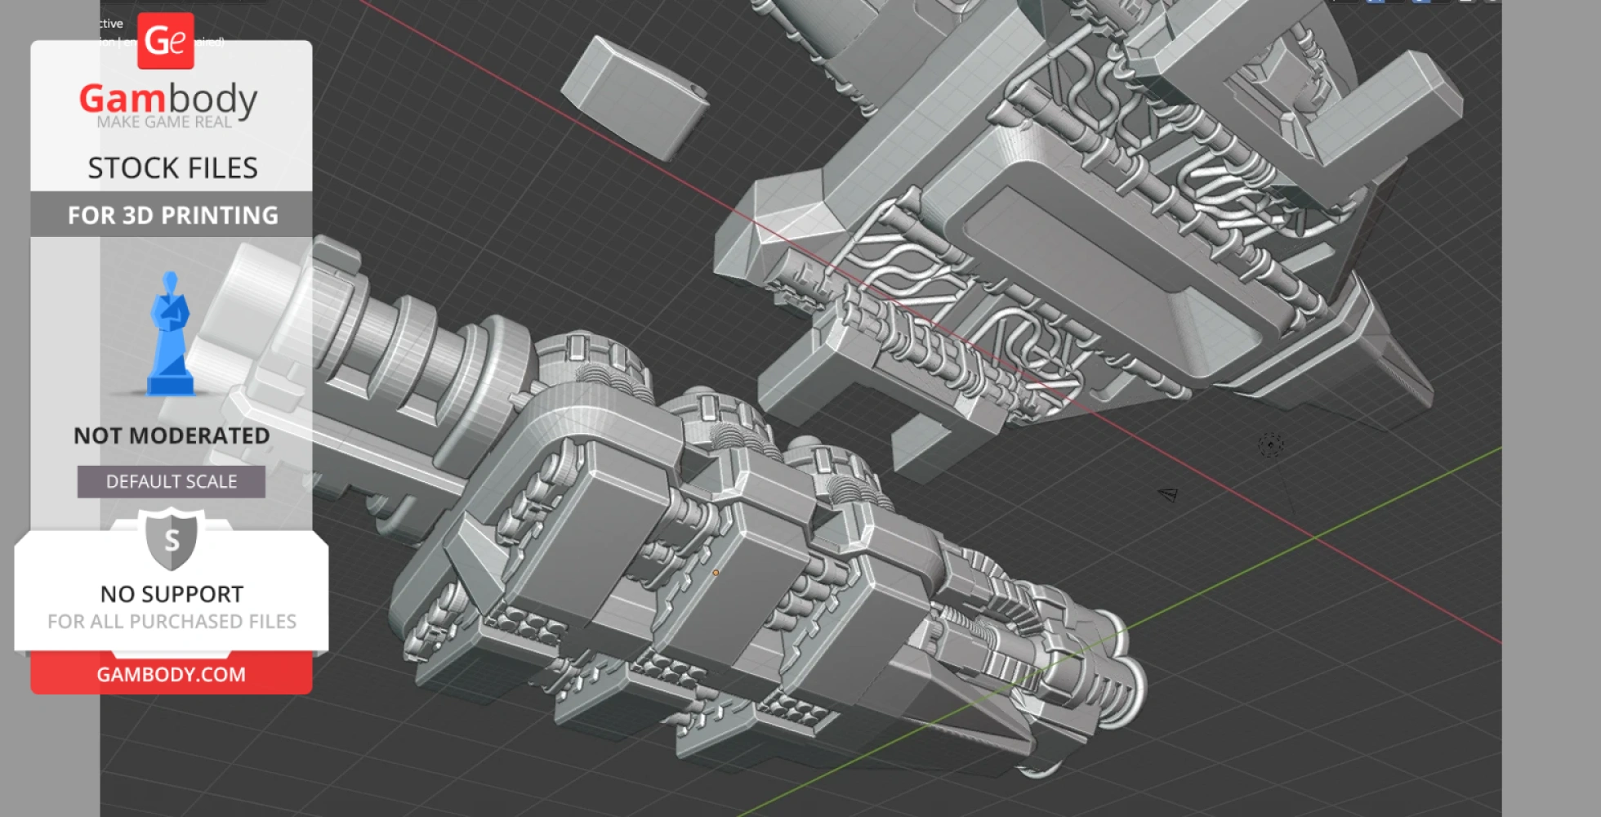Click the light gray icon near top-right corner
1601x817 pixels.
(x=1466, y=3)
